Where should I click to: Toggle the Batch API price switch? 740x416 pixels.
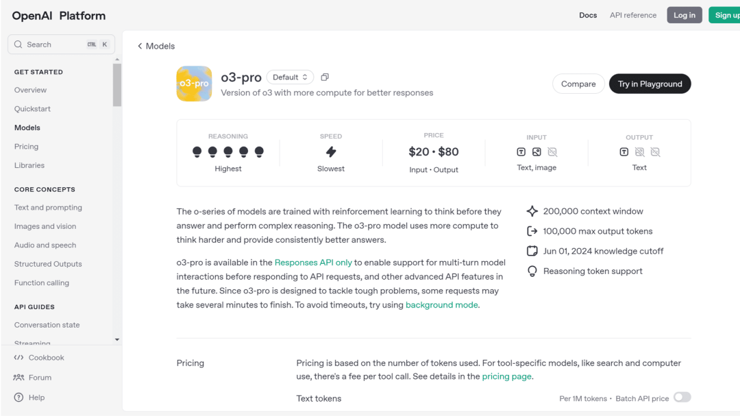[x=682, y=397]
